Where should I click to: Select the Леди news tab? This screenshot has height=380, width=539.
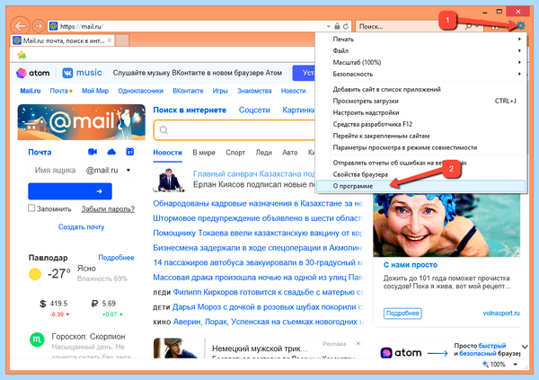click(263, 153)
